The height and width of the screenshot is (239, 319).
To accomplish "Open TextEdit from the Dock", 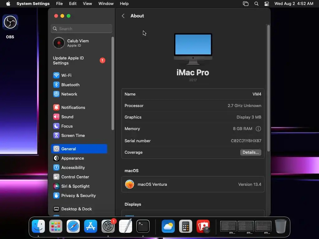I will pyautogui.click(x=126, y=226).
